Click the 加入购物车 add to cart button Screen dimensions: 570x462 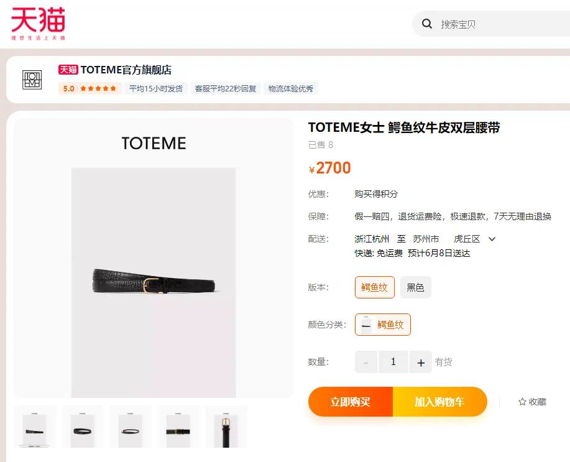(x=440, y=402)
